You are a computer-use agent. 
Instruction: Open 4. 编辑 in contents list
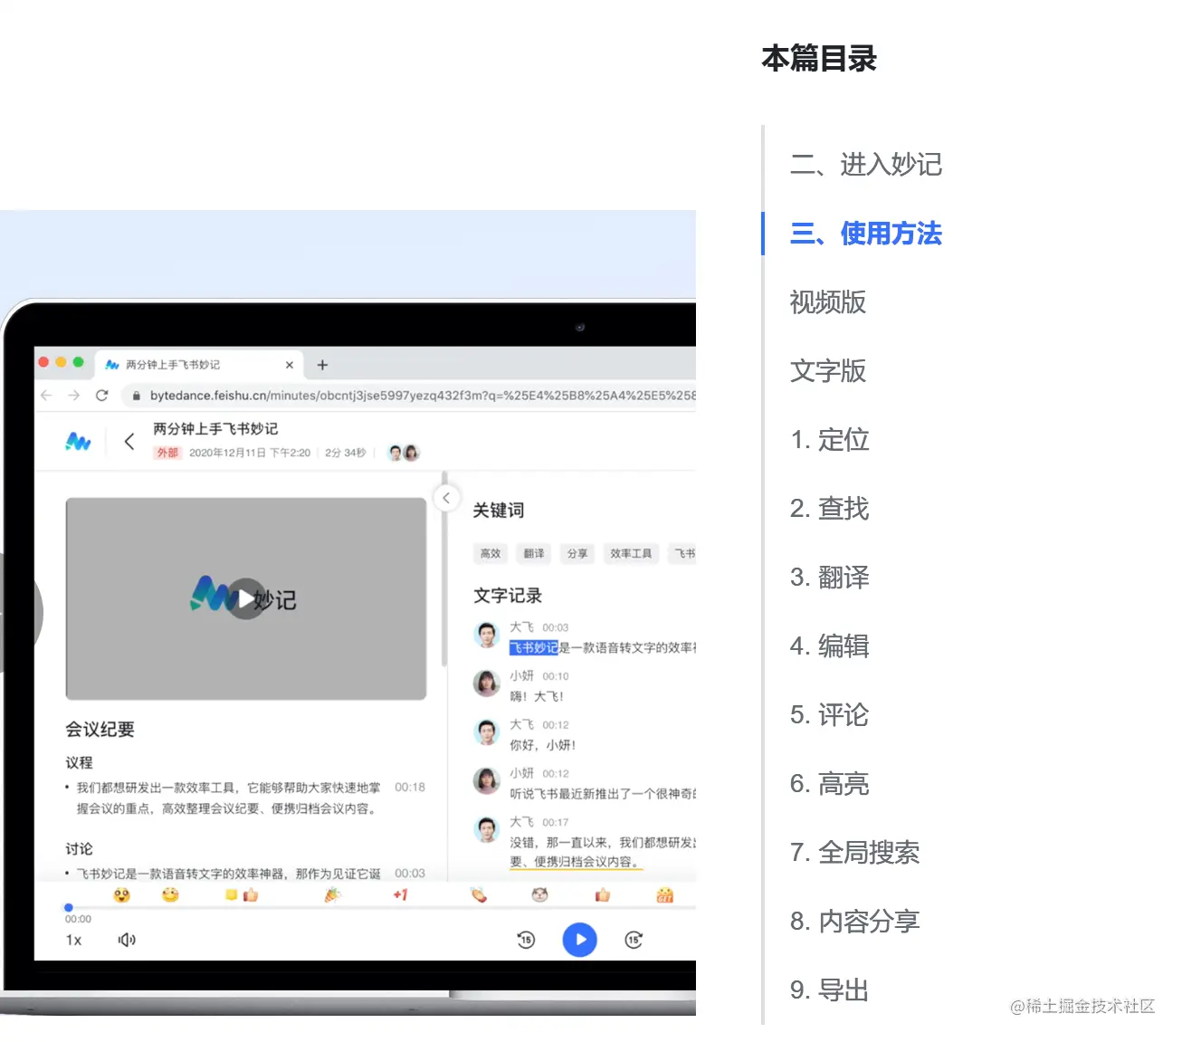[830, 645]
